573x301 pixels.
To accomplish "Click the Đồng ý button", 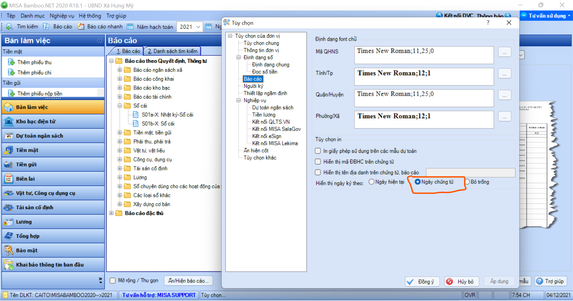I will coord(422,282).
